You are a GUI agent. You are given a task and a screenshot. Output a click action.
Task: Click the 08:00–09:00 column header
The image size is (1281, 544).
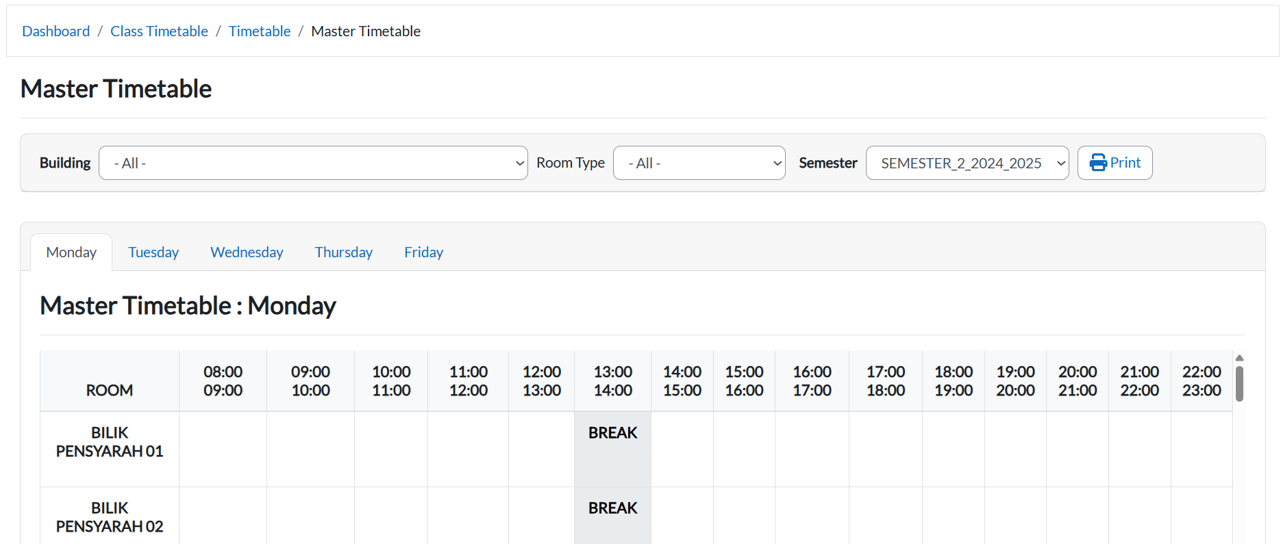click(x=223, y=381)
